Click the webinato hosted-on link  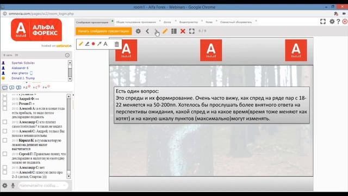pos(64,46)
